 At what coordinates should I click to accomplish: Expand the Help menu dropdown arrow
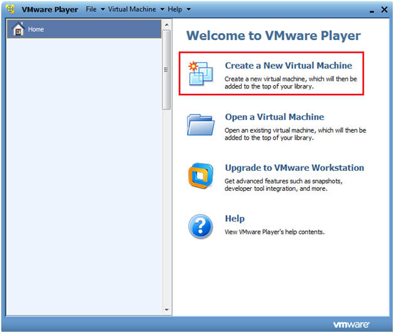[188, 9]
